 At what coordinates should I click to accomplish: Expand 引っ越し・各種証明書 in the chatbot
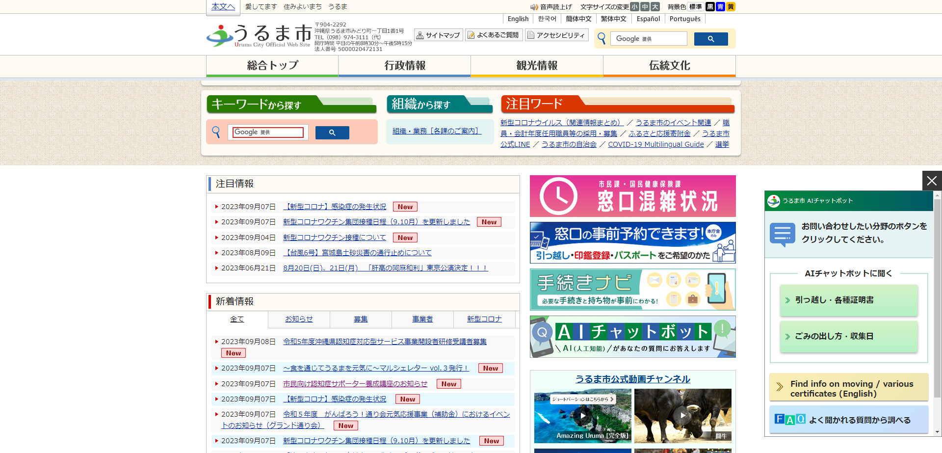[849, 300]
